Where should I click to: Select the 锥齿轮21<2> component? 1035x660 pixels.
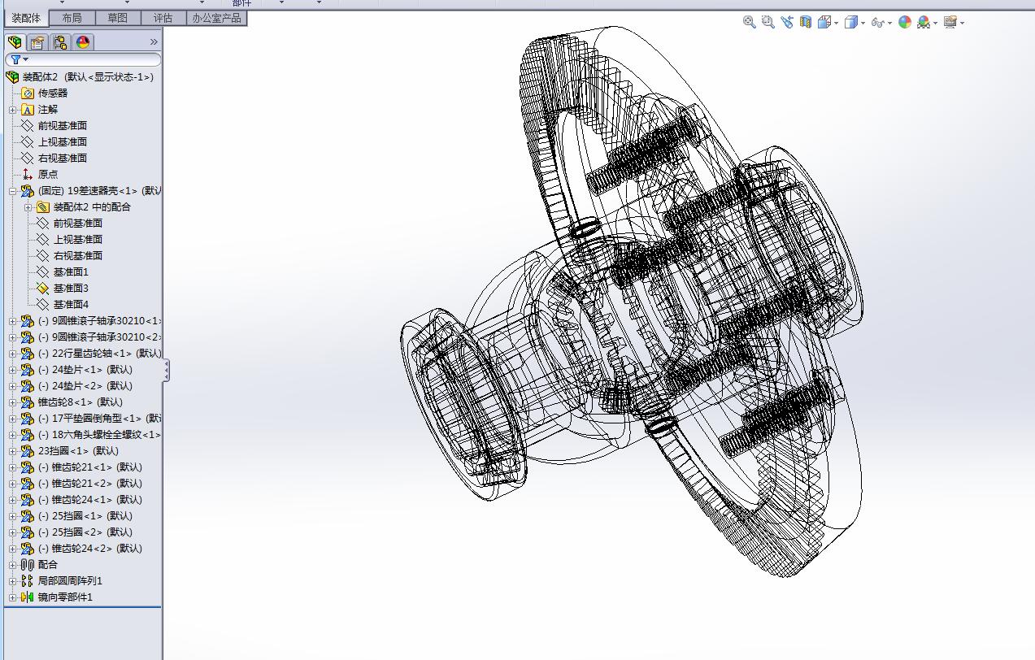click(x=90, y=483)
